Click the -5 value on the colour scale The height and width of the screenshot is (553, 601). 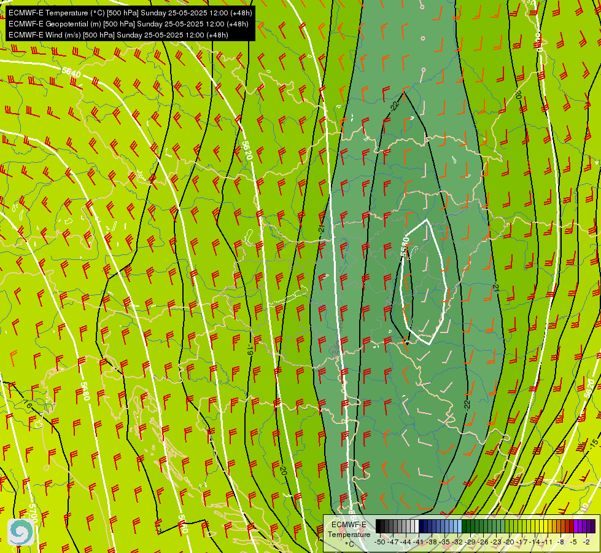click(574, 542)
